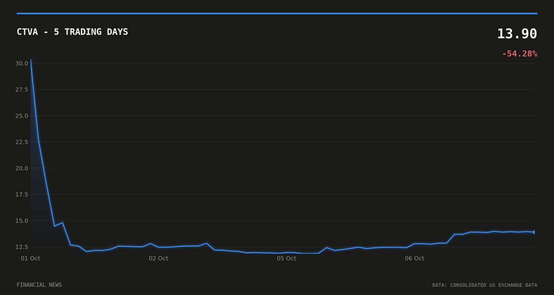Select the 02 Oct date label
Viewport: 554px width, 295px height.
pos(158,258)
